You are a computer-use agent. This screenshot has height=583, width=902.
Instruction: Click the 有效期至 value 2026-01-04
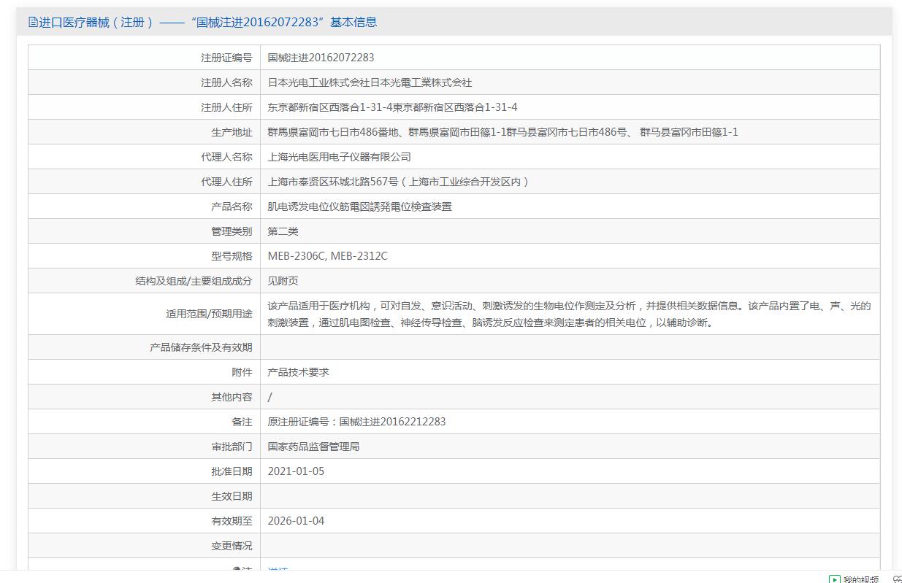point(296,521)
